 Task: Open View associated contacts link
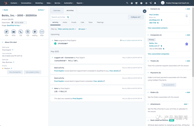click(158, 28)
